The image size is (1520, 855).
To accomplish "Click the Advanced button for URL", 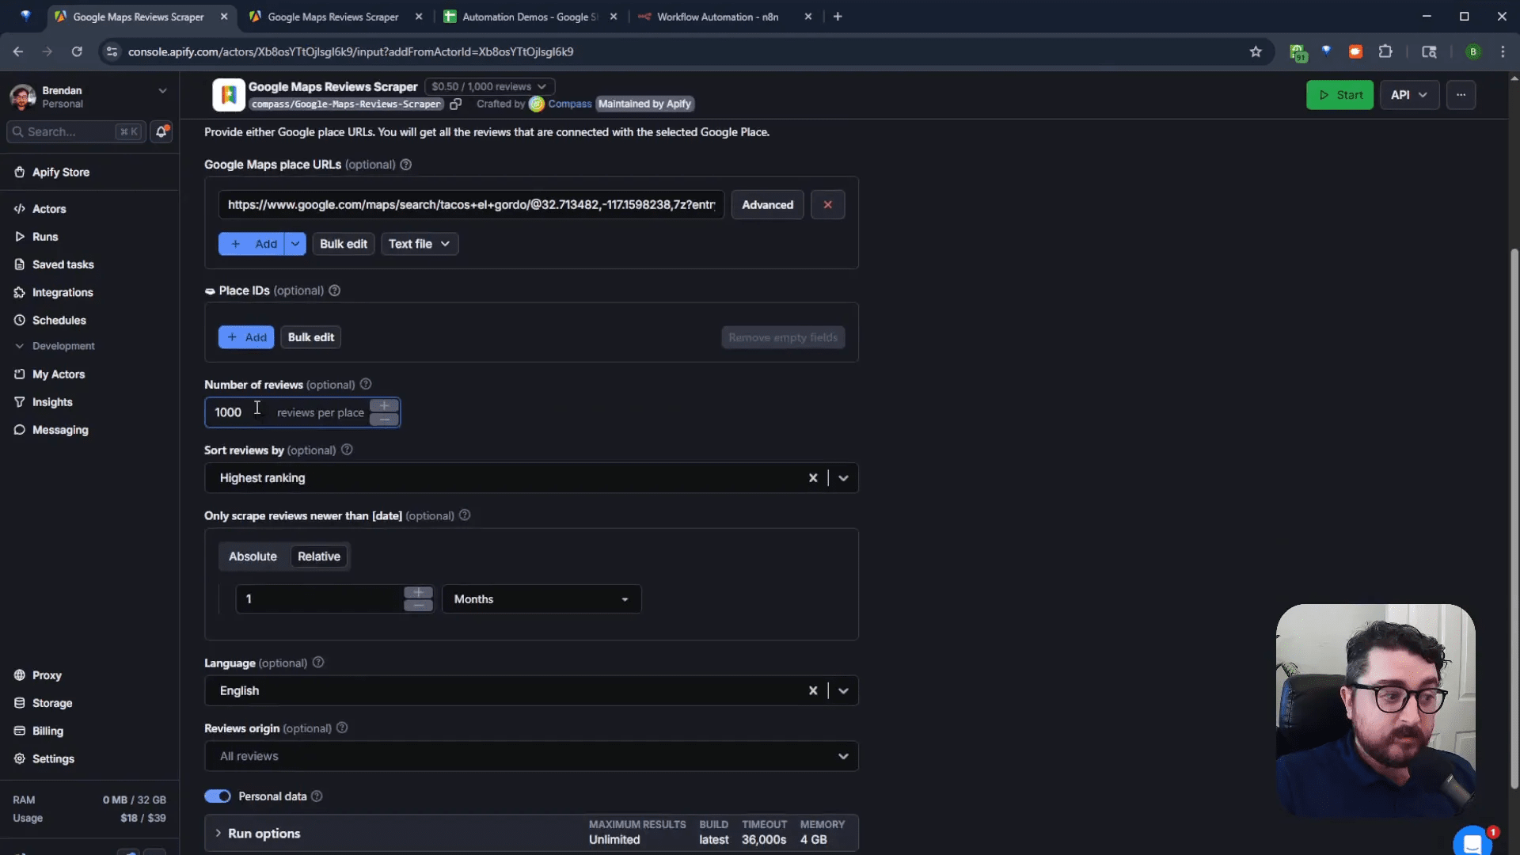I will [767, 204].
